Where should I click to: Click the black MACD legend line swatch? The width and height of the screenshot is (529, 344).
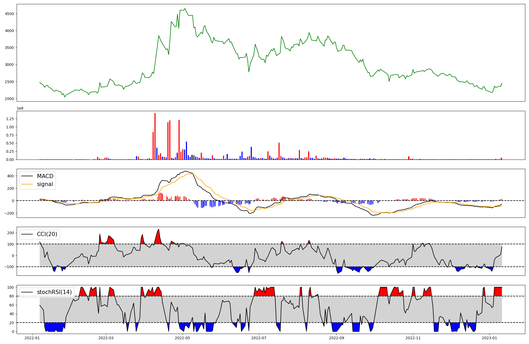pyautogui.click(x=27, y=176)
